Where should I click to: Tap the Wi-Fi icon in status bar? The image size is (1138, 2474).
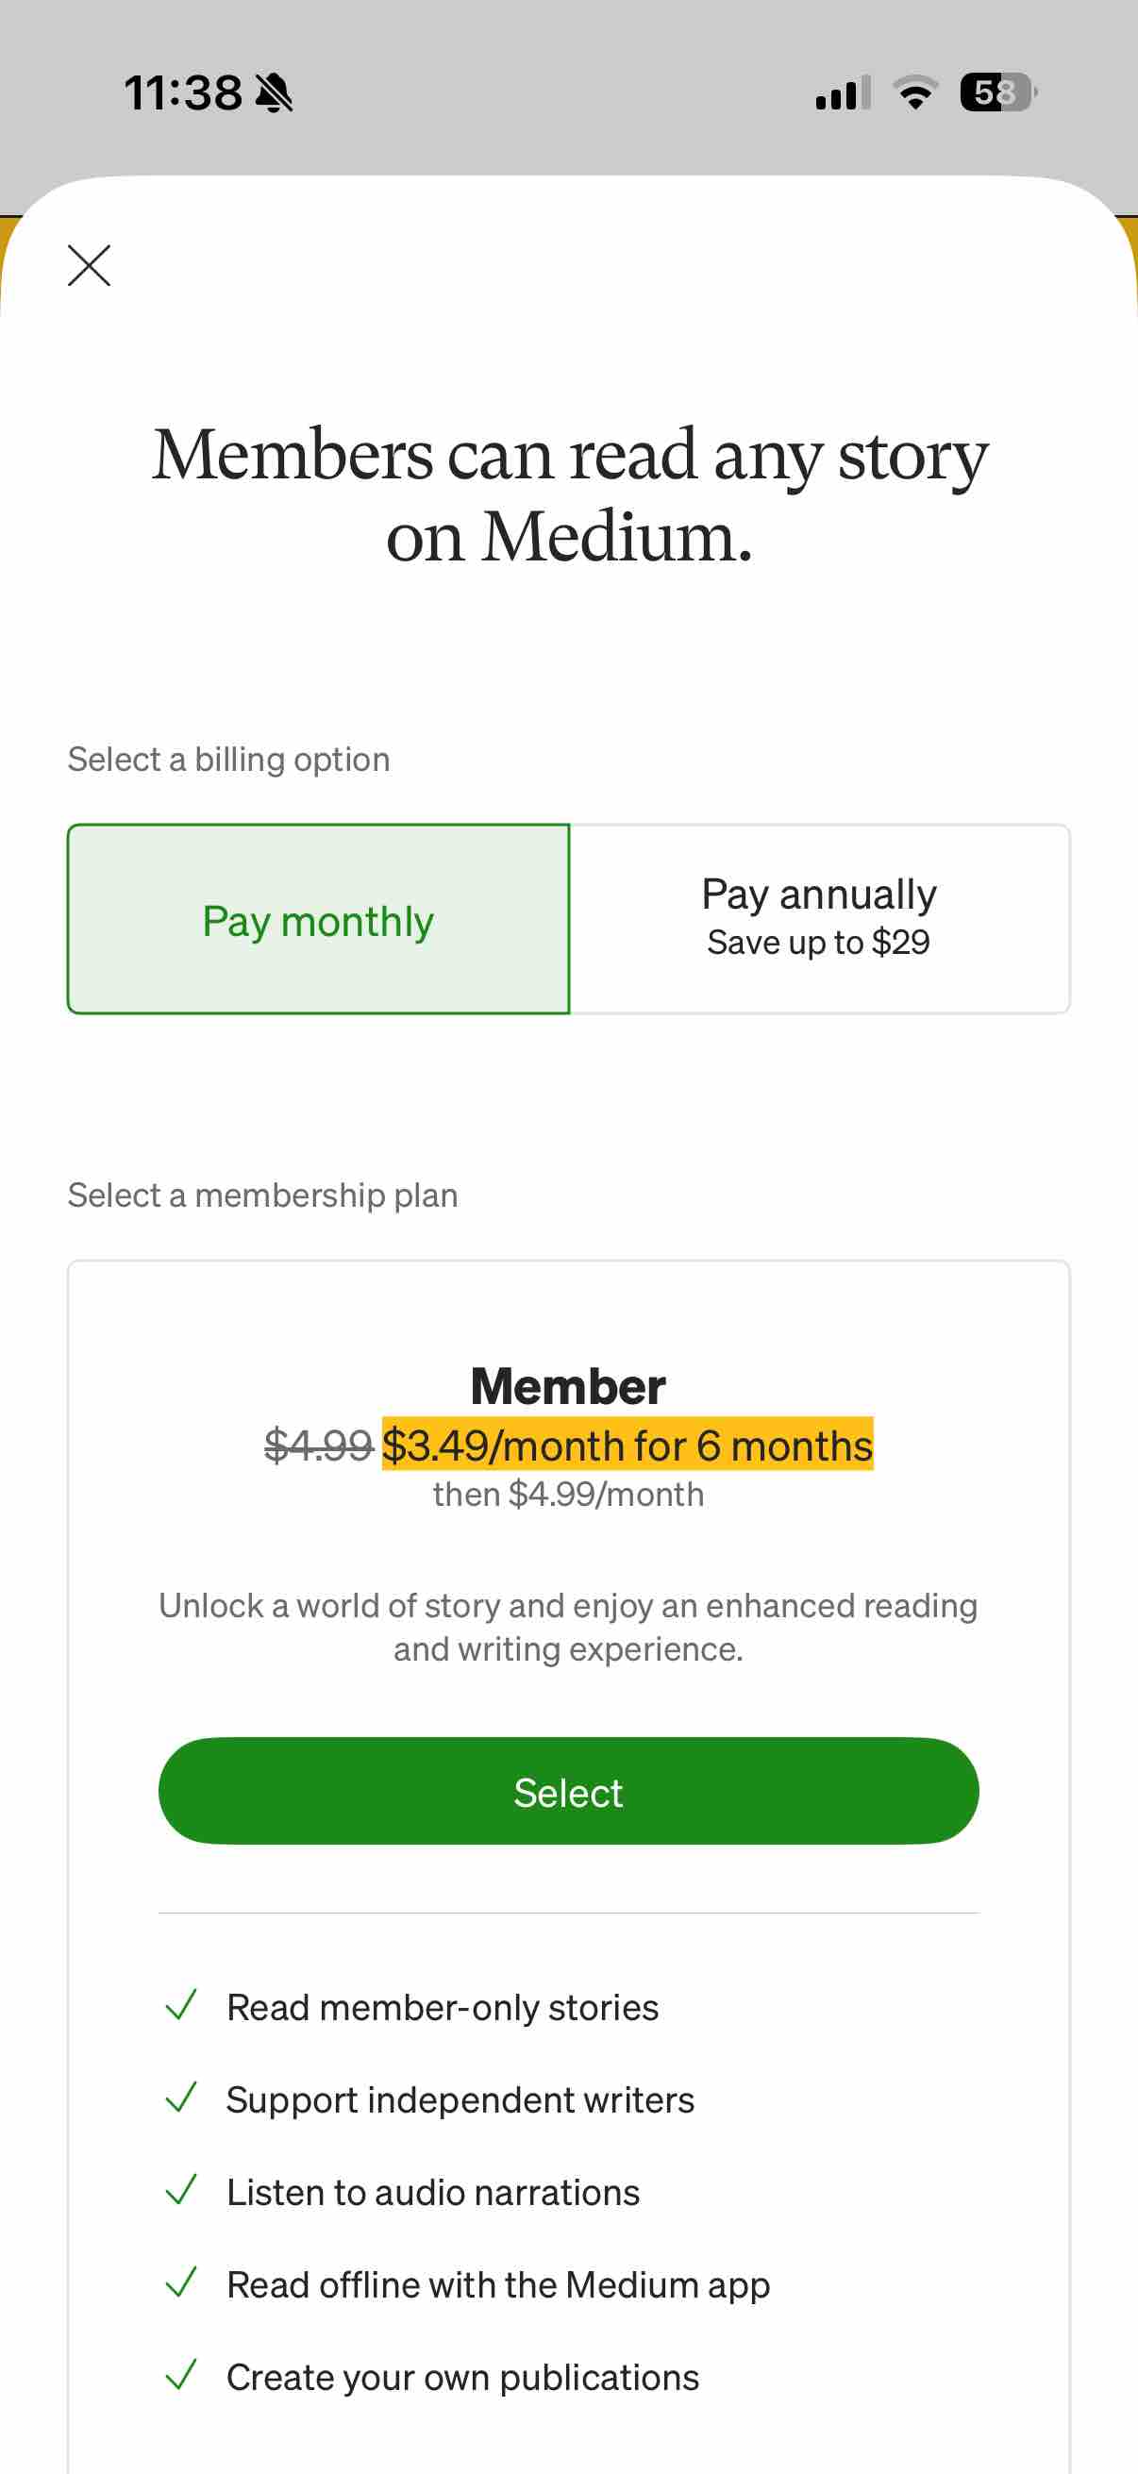tap(915, 92)
